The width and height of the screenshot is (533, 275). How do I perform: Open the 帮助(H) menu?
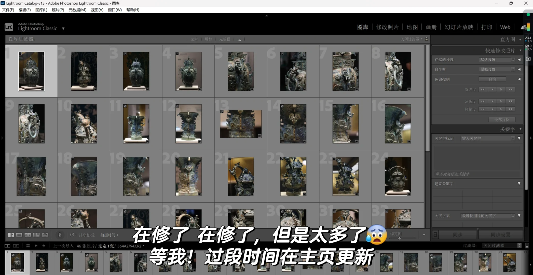point(133,10)
